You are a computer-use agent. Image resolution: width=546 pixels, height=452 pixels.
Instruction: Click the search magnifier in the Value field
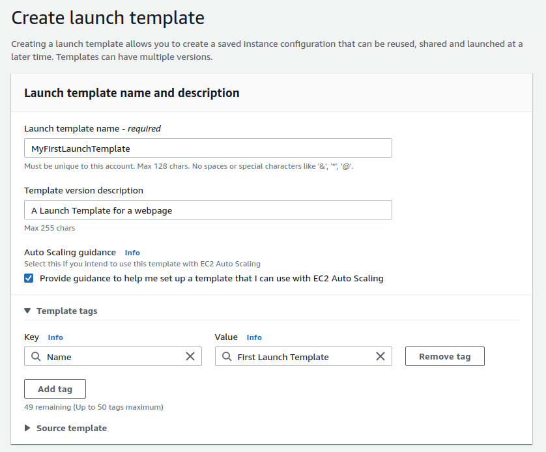click(x=226, y=357)
